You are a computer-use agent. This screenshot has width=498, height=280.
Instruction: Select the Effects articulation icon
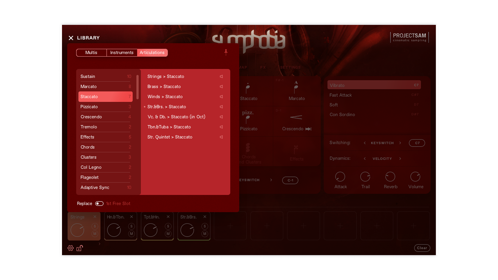296,149
